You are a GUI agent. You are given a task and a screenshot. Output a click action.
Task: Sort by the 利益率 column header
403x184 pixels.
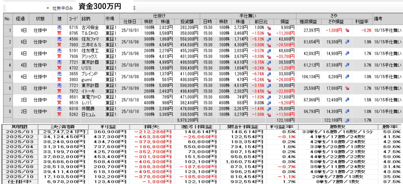362,22
